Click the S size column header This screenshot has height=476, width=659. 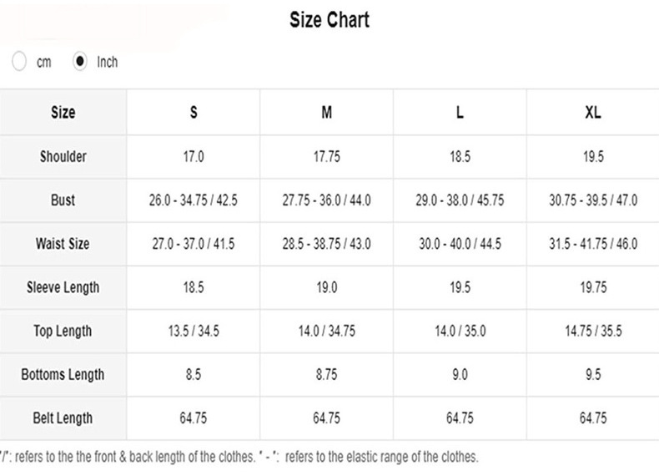(x=194, y=113)
